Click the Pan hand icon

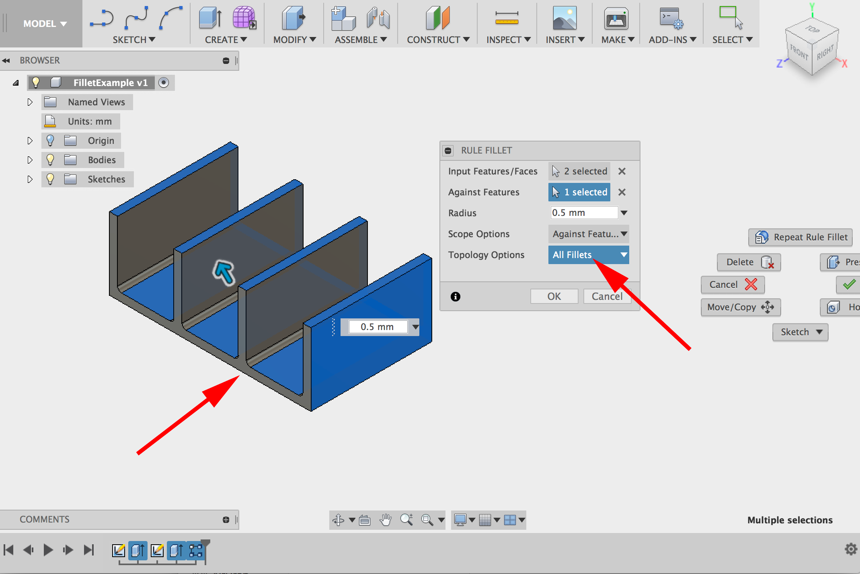tap(386, 520)
